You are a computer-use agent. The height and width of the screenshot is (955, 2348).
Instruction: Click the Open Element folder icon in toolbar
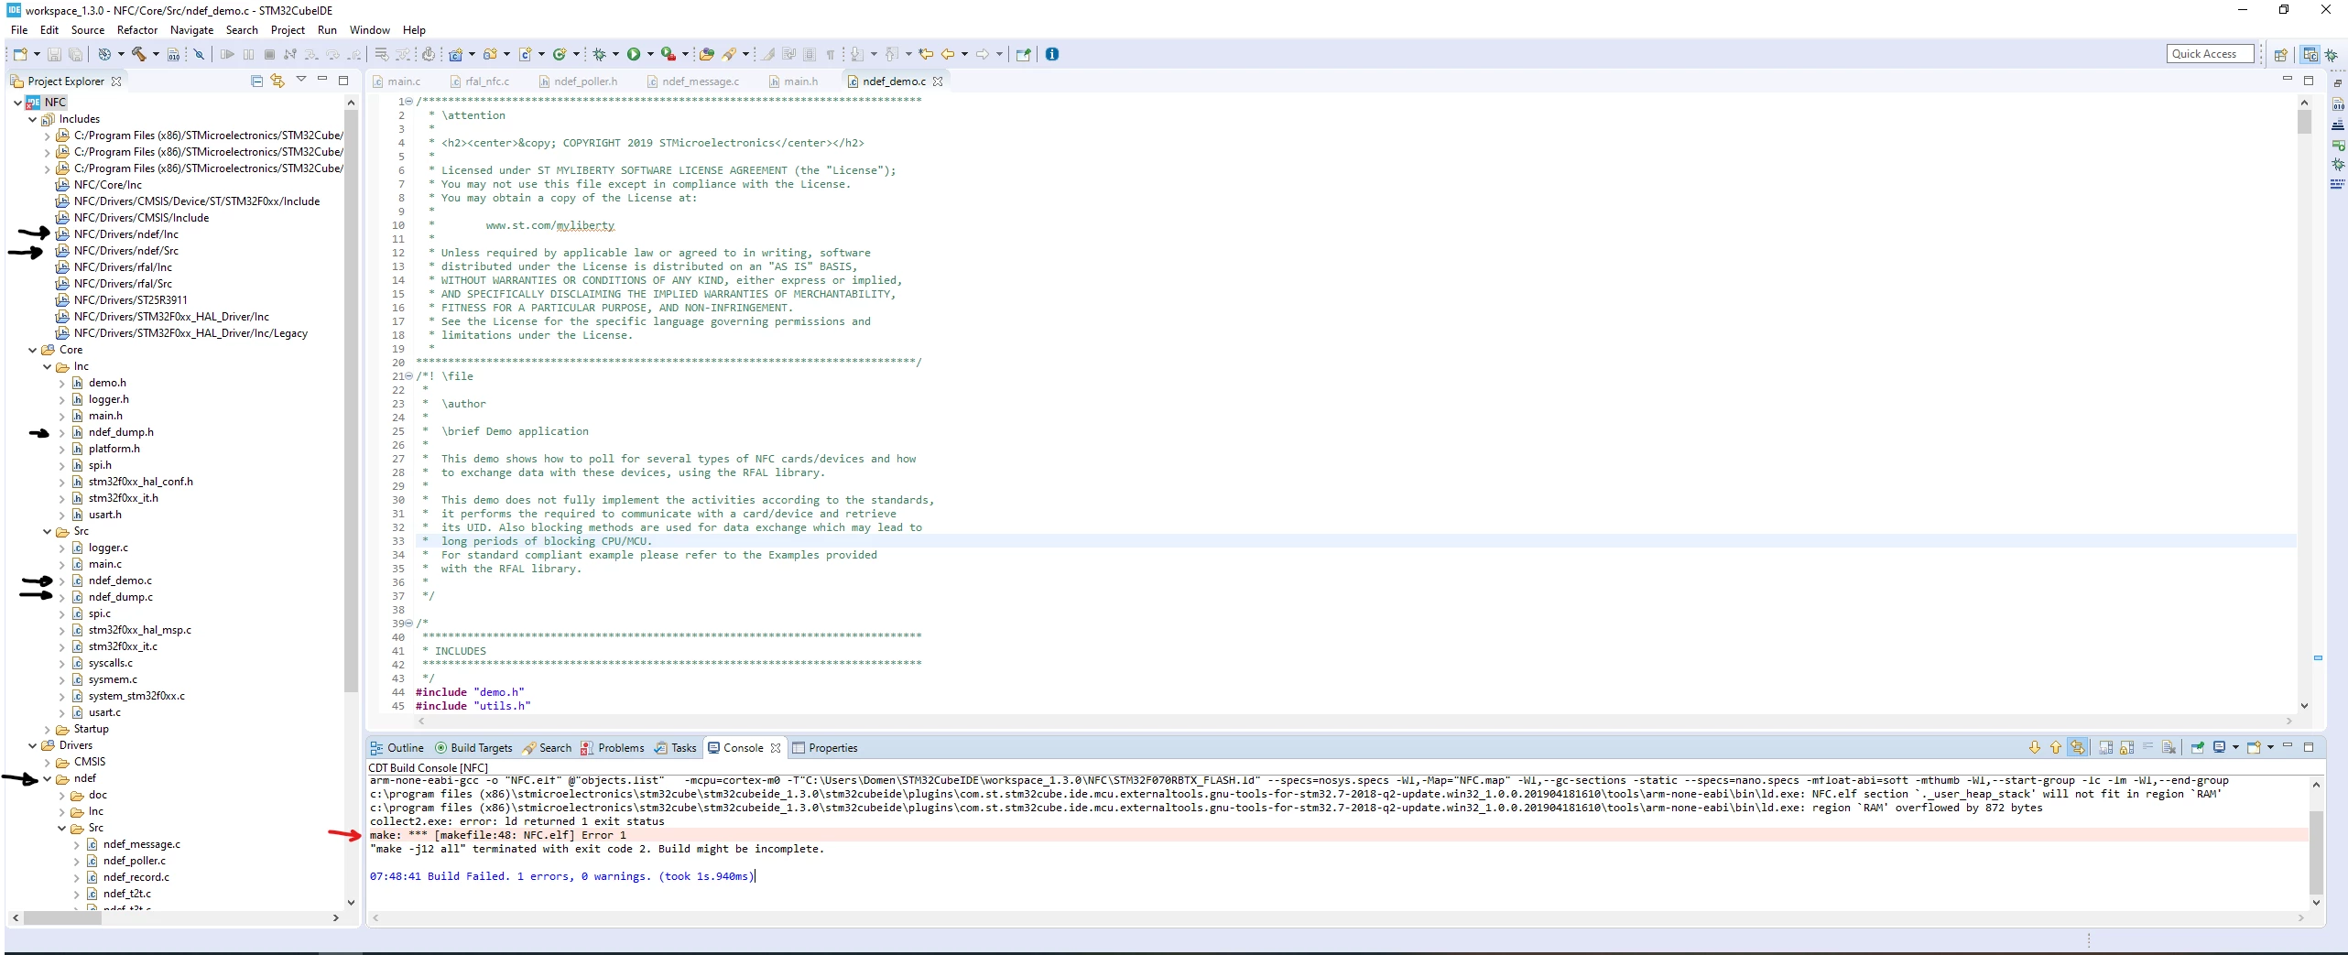click(x=706, y=54)
